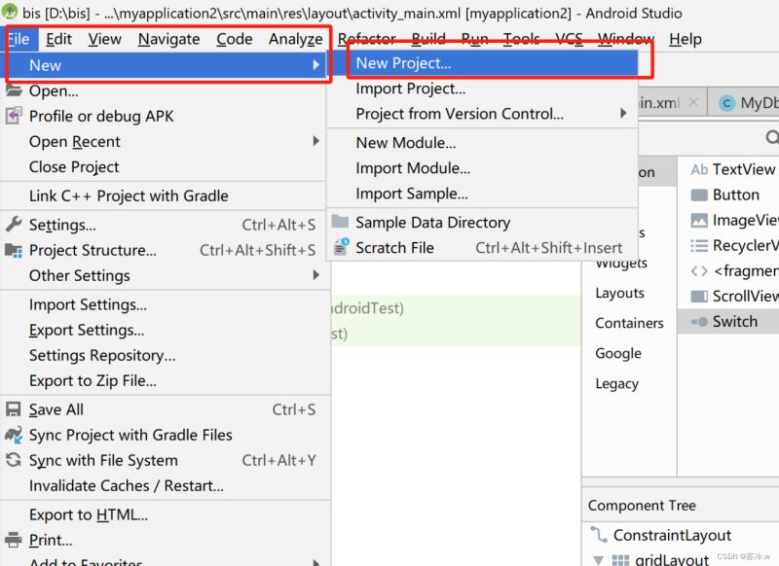
Task: Select Export Settings menu entry
Action: (164, 330)
